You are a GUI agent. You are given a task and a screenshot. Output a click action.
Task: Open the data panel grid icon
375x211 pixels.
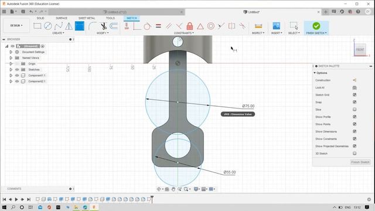tap(4, 12)
